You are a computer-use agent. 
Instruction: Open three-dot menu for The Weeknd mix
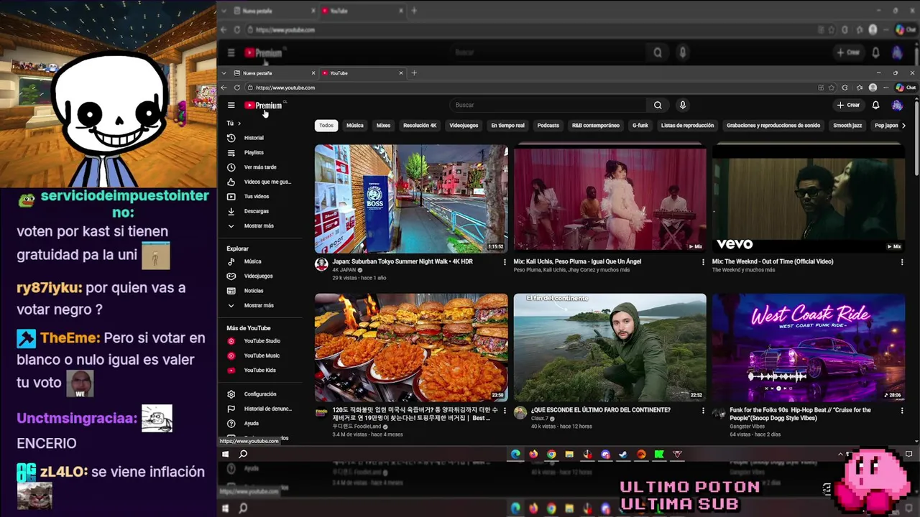tap(902, 262)
